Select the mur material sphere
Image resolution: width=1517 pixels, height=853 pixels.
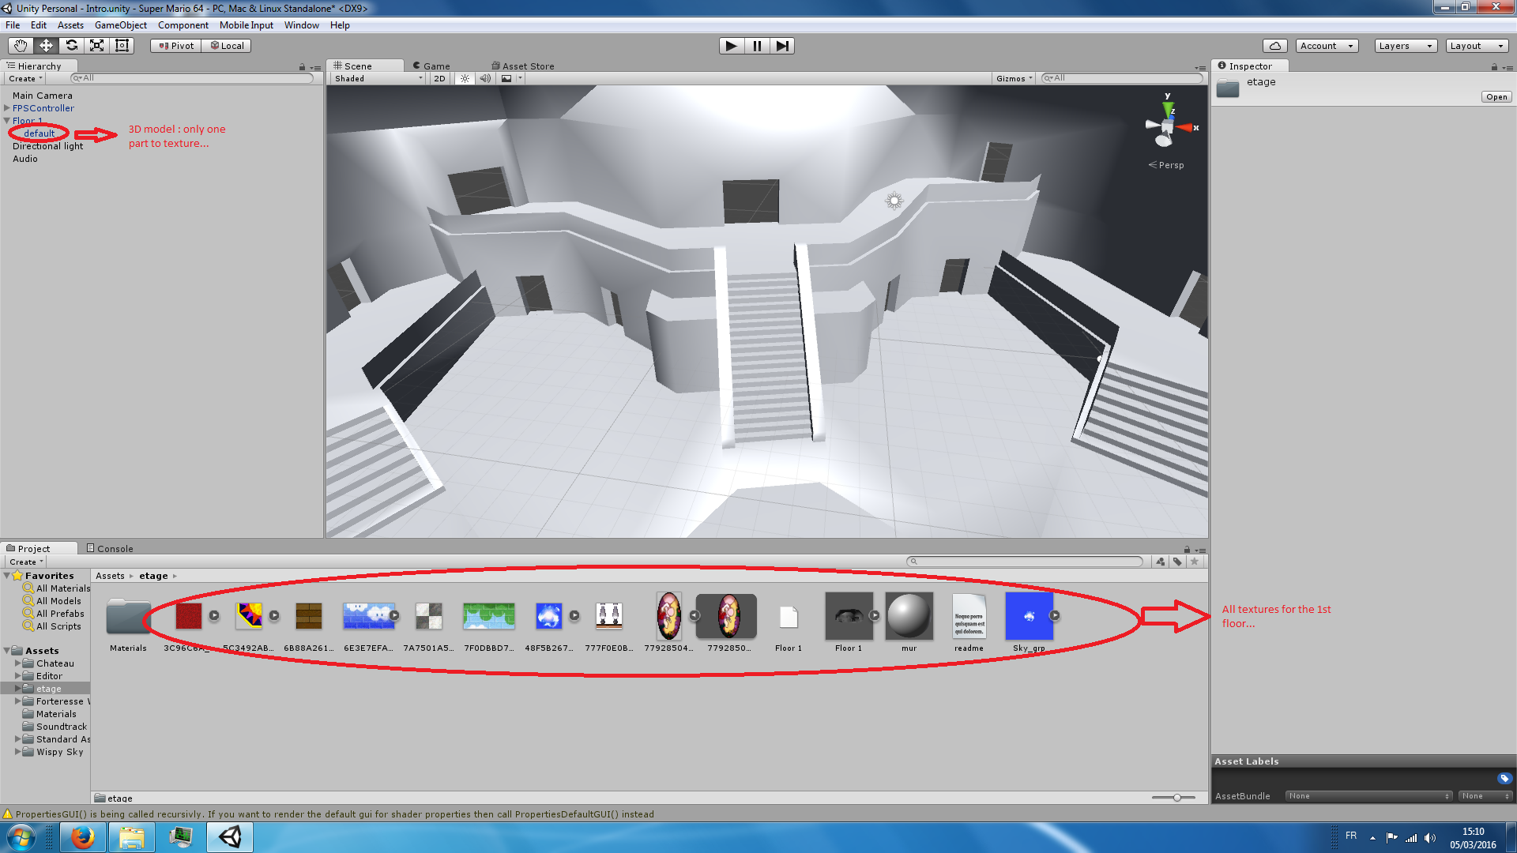pyautogui.click(x=909, y=616)
